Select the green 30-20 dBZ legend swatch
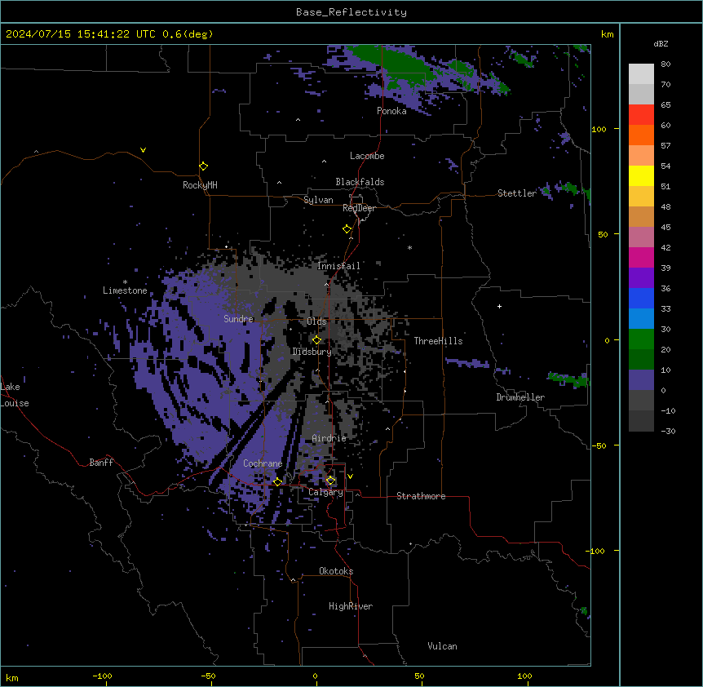The height and width of the screenshot is (687, 703). pos(641,339)
